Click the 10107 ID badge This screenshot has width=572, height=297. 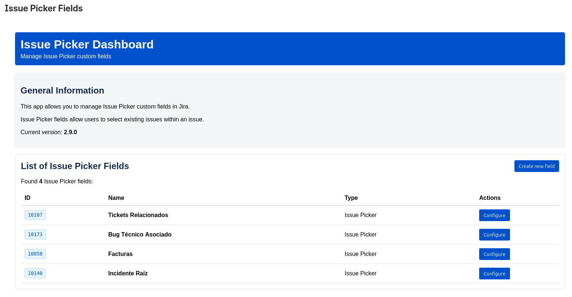tap(35, 215)
